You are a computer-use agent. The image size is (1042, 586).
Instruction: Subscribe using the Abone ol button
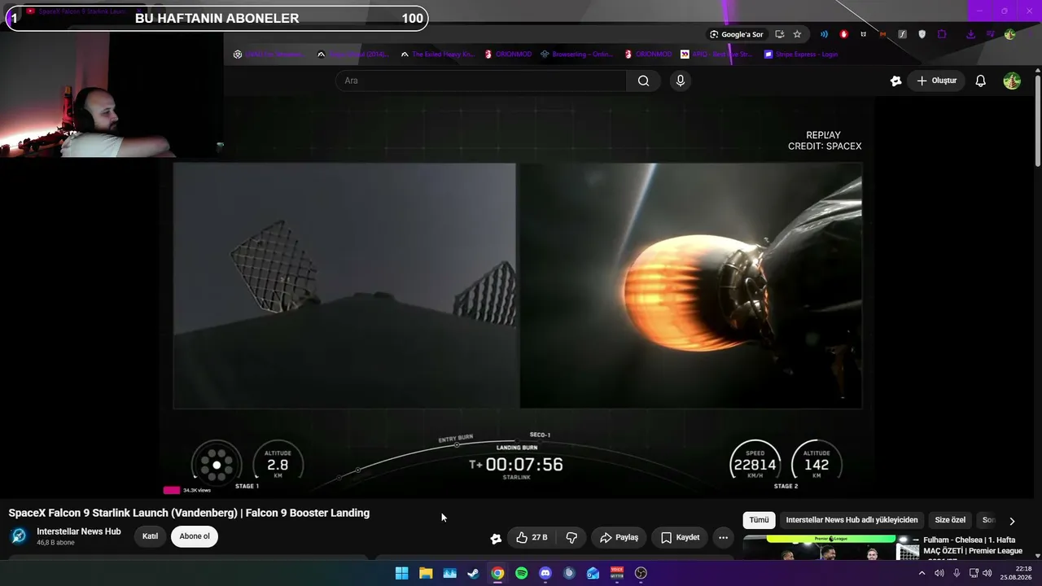(195, 536)
